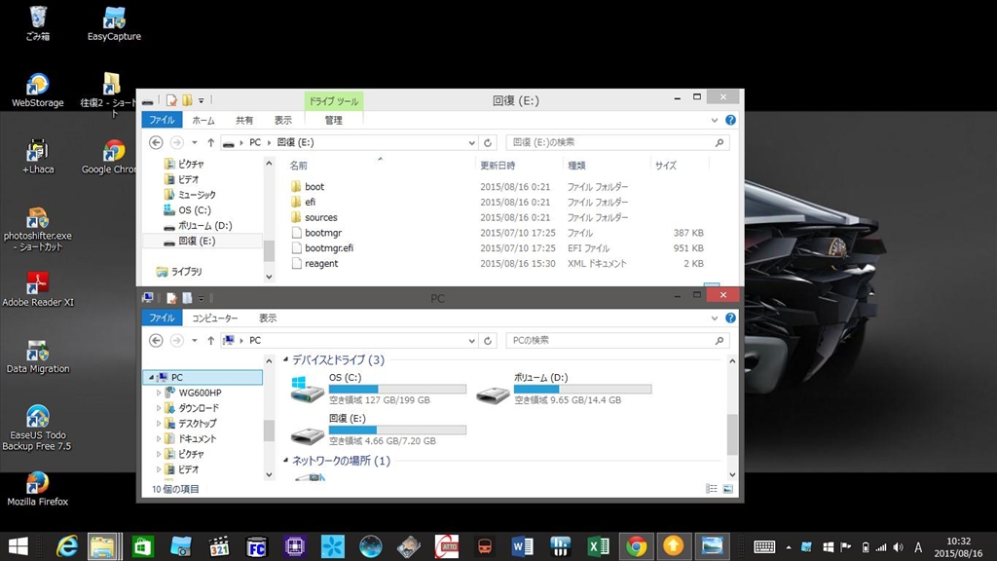Open the 管理 drive tools tab
Screen dimensions: 997x561
(x=334, y=120)
